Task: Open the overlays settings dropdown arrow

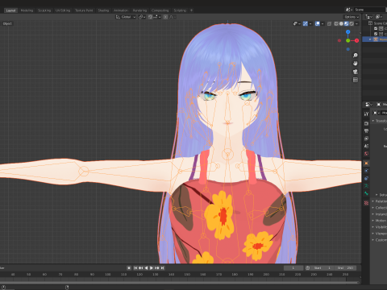Action: tap(322, 23)
